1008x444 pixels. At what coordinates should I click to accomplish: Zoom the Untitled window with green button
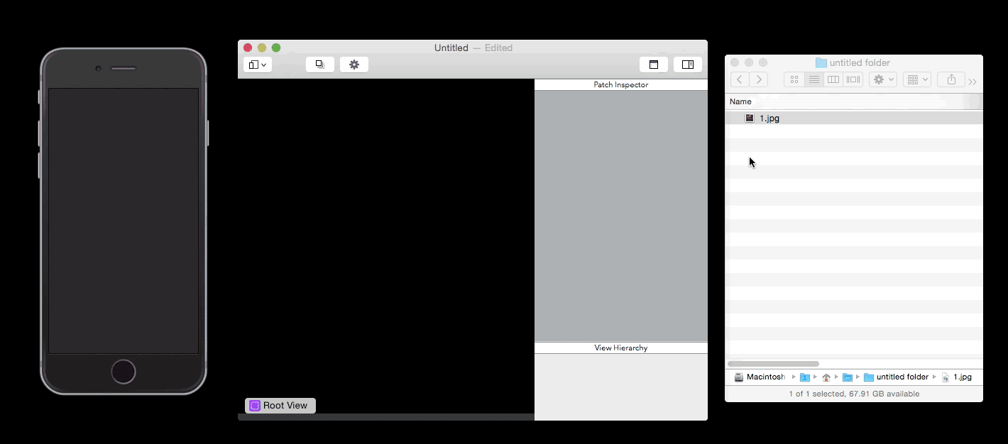[276, 48]
